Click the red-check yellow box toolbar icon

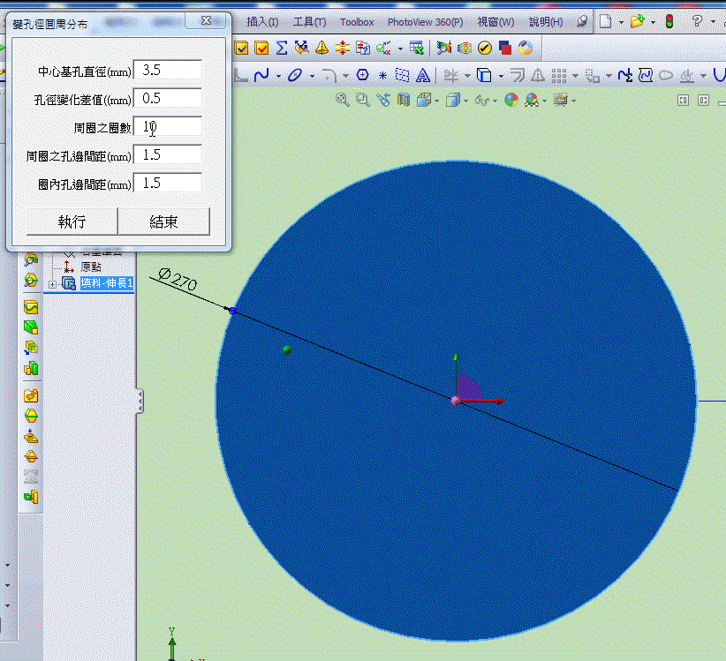coord(261,48)
